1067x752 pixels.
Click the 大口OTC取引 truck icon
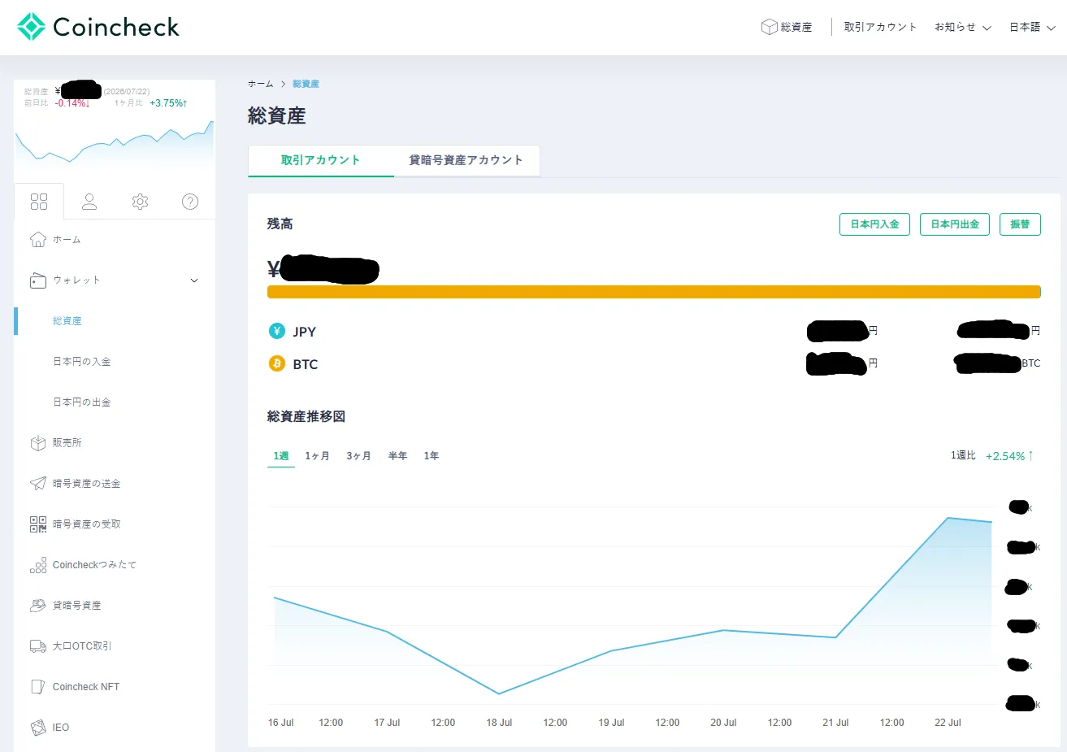coord(38,646)
